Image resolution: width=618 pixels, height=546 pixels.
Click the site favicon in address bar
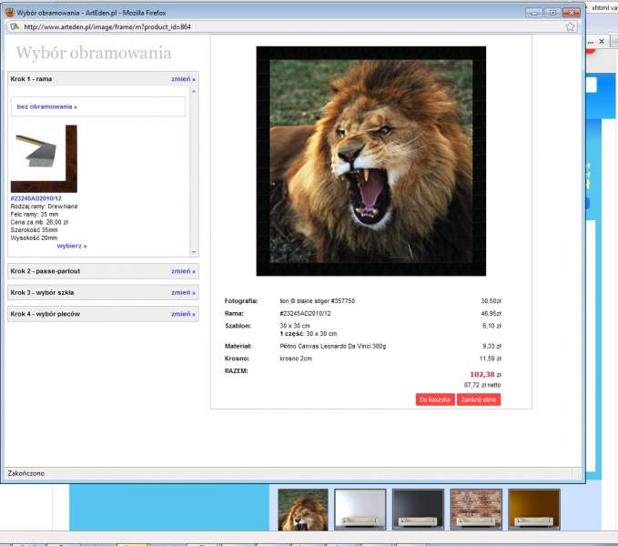[14, 27]
